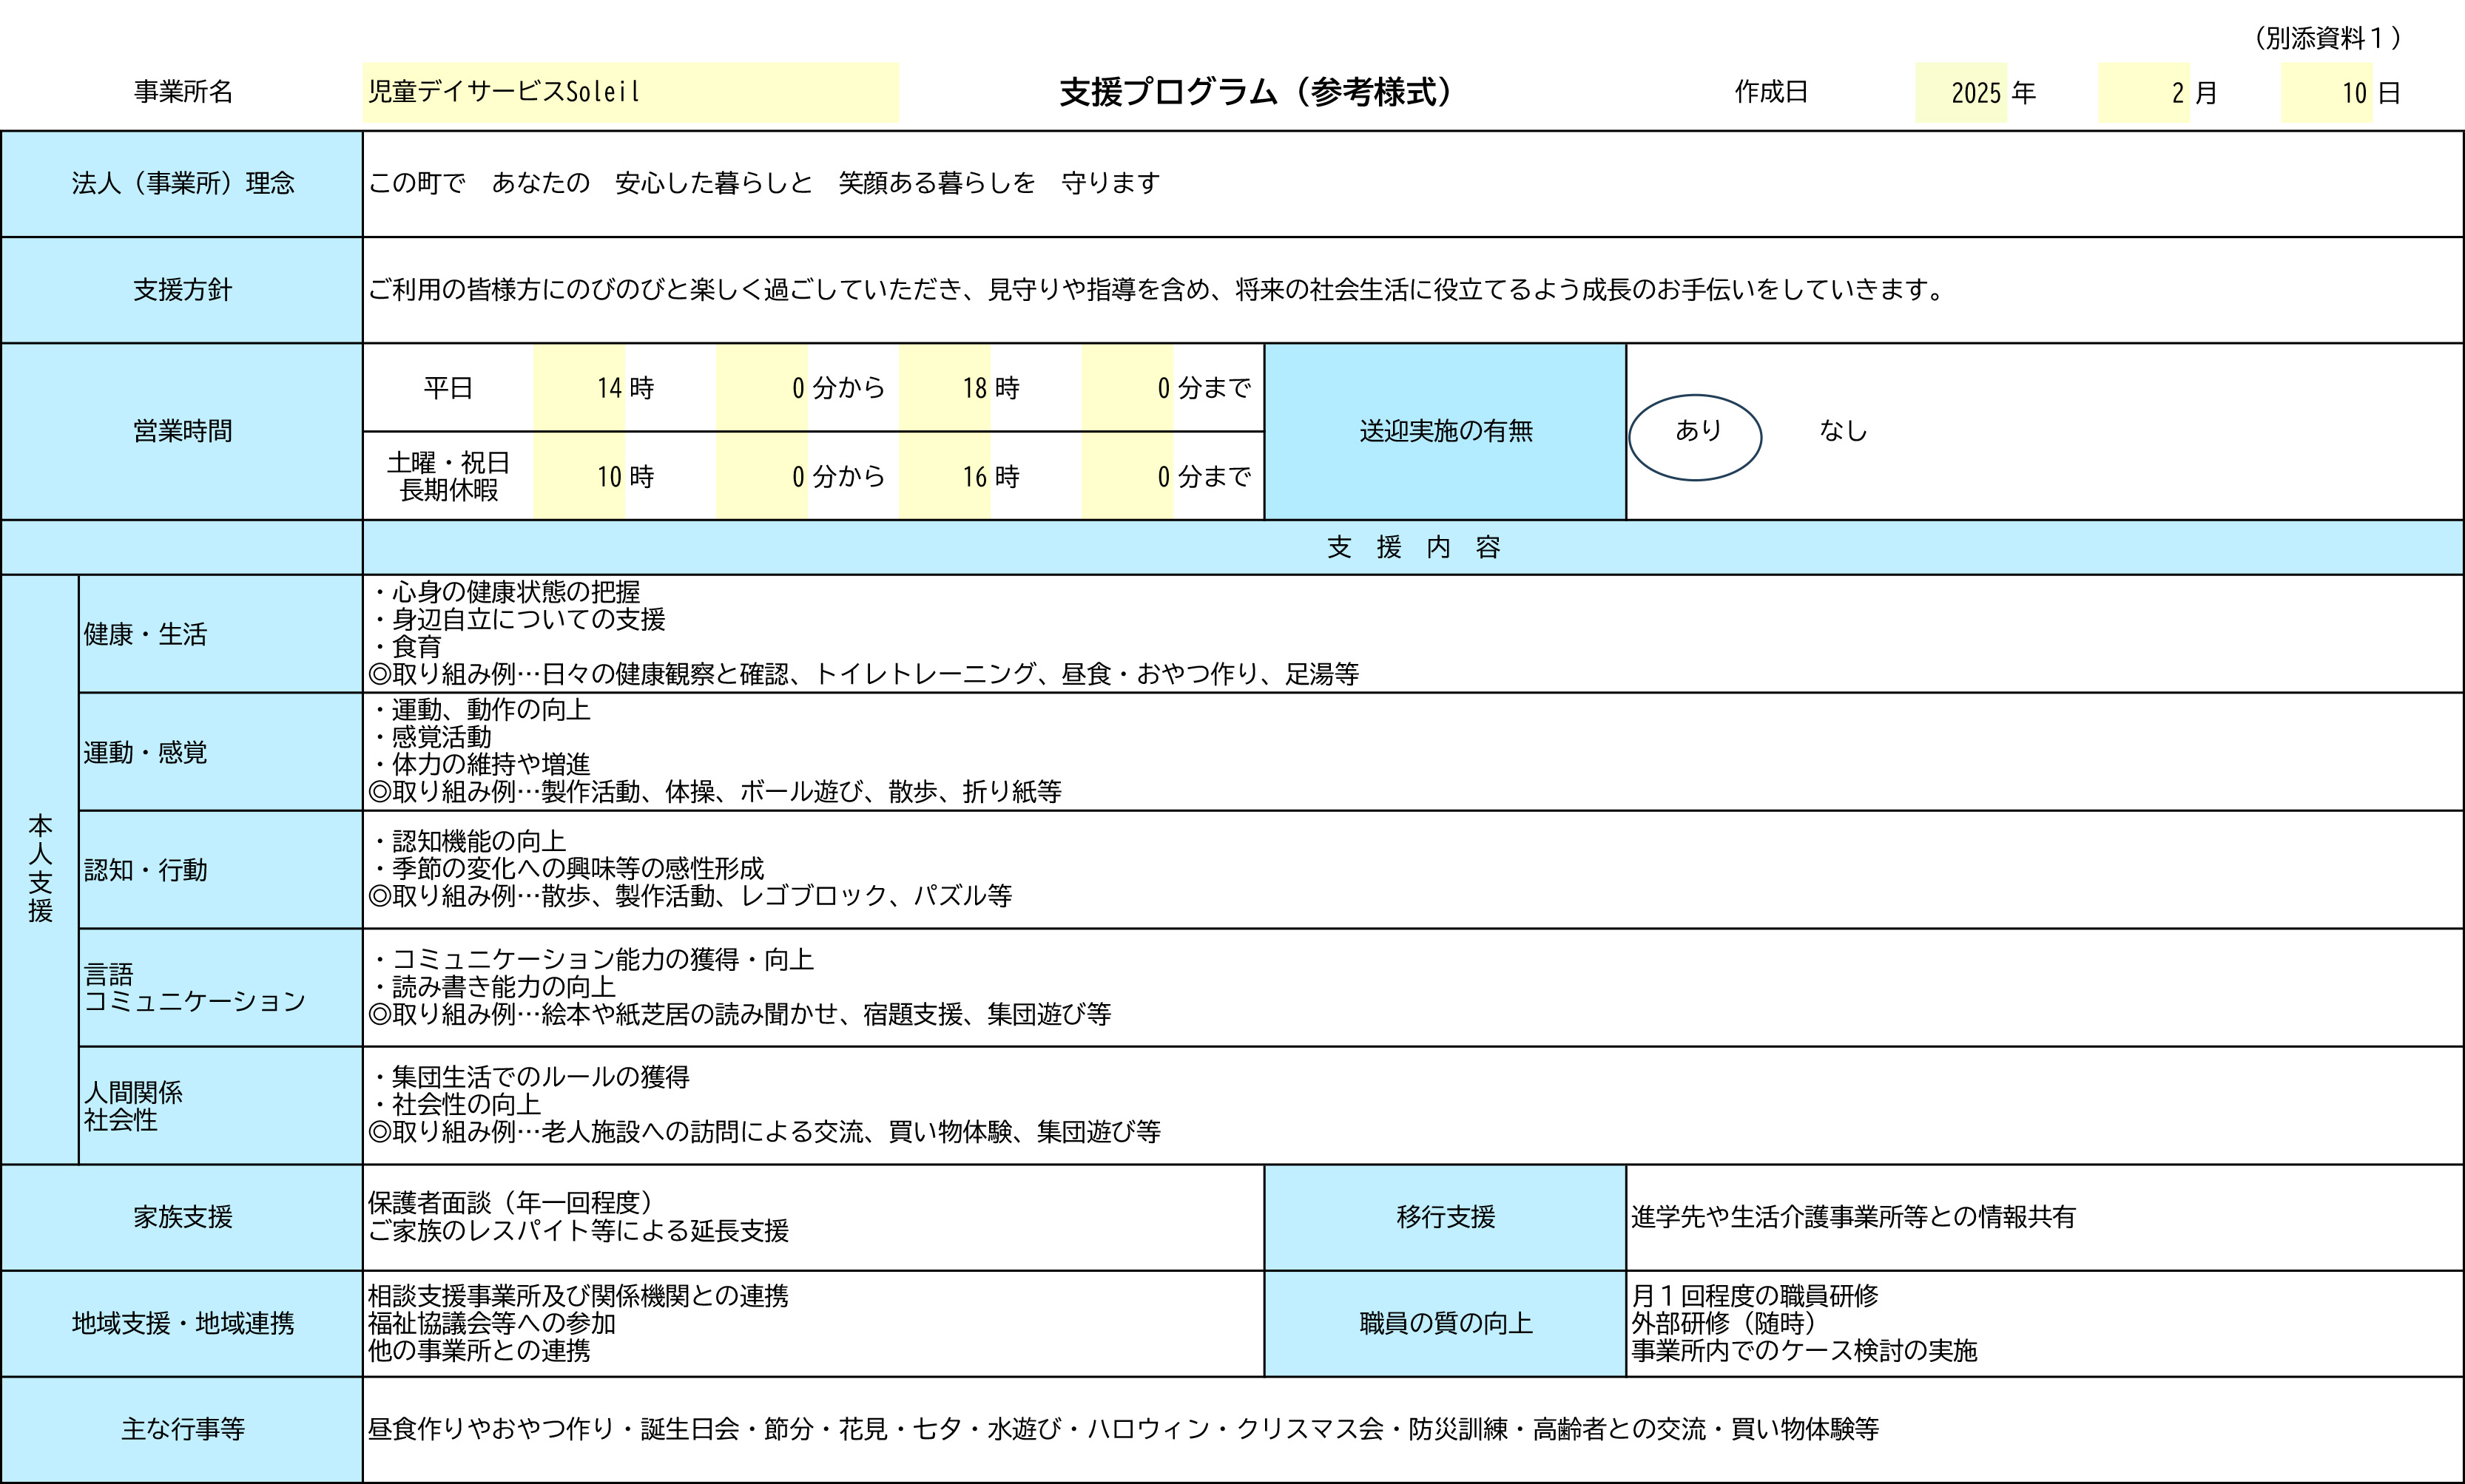Select the 支援方針 header cell
Viewport: 2465px width, 1484px height.
coord(182,290)
